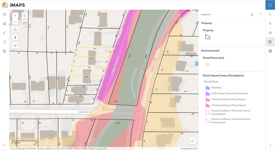Viewport: 275px width, 150px height.
Task: Expand the left toolbar with double chevron
Action: click(4, 145)
